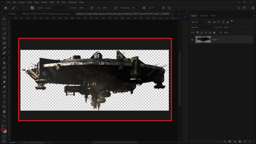Open the Search icon at top right
This screenshot has width=256, height=144.
[x=239, y=8]
